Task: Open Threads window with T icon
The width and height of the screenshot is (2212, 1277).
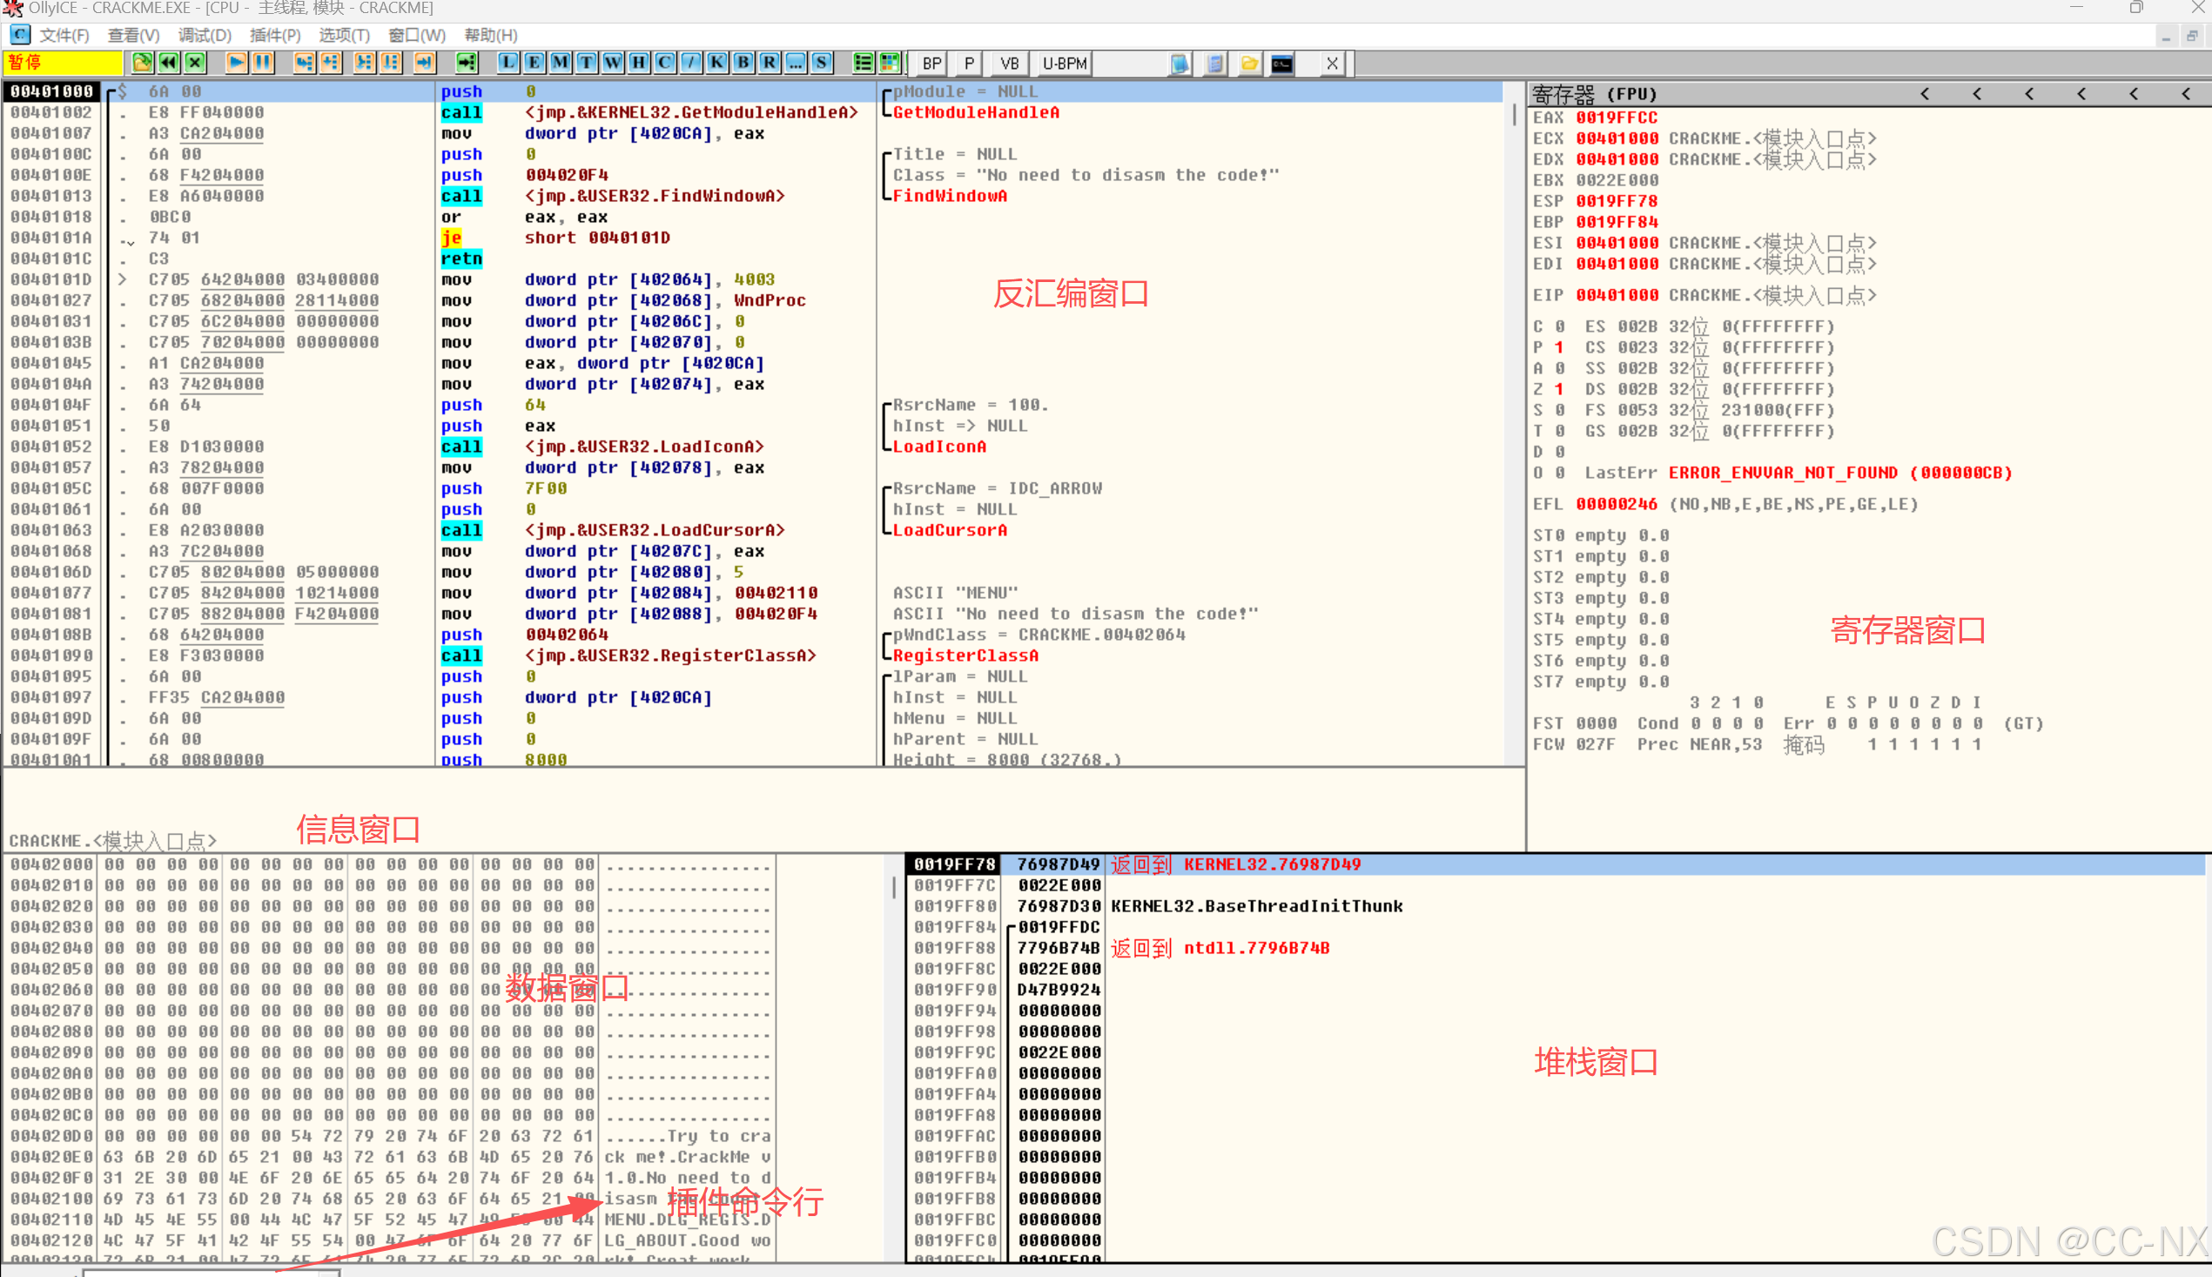Action: tap(587, 64)
